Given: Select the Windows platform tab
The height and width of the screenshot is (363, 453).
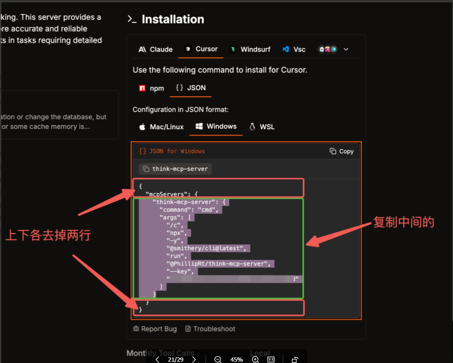Looking at the screenshot, I should click(x=216, y=127).
